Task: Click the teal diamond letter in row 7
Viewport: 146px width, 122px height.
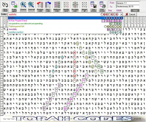Action: (62, 57)
